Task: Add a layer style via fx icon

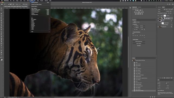Action: 163,78
